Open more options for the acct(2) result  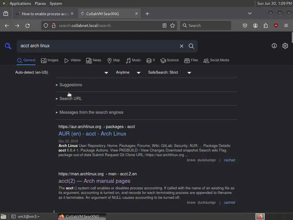(x=220, y=203)
